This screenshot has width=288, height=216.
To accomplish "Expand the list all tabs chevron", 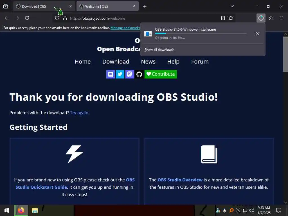I will click(x=232, y=6).
